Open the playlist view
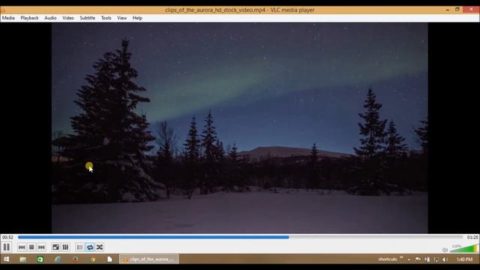 coord(80,247)
